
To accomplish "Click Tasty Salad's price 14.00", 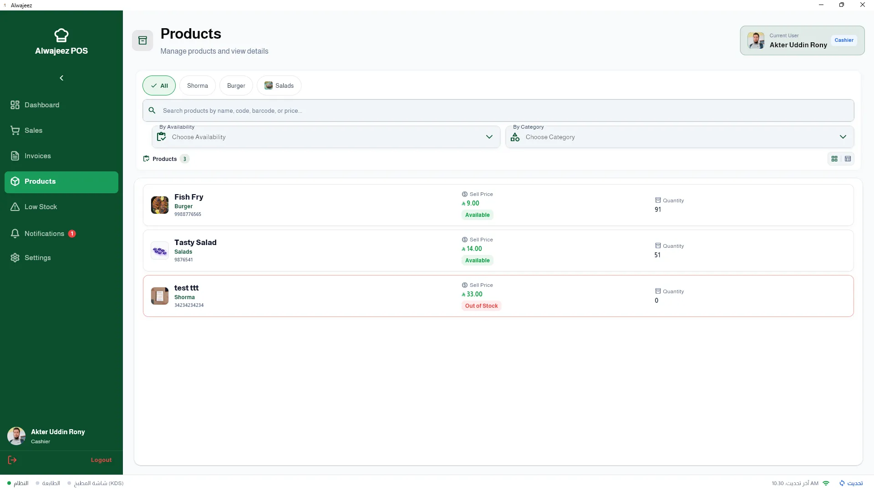I will 472,249.
